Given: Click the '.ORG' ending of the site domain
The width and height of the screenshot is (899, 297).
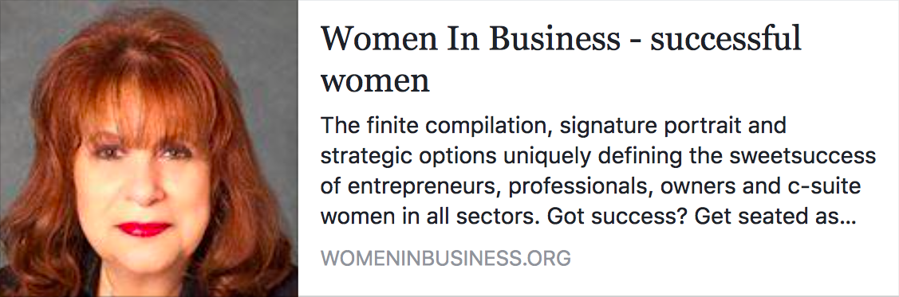Looking at the screenshot, I should 546,258.
